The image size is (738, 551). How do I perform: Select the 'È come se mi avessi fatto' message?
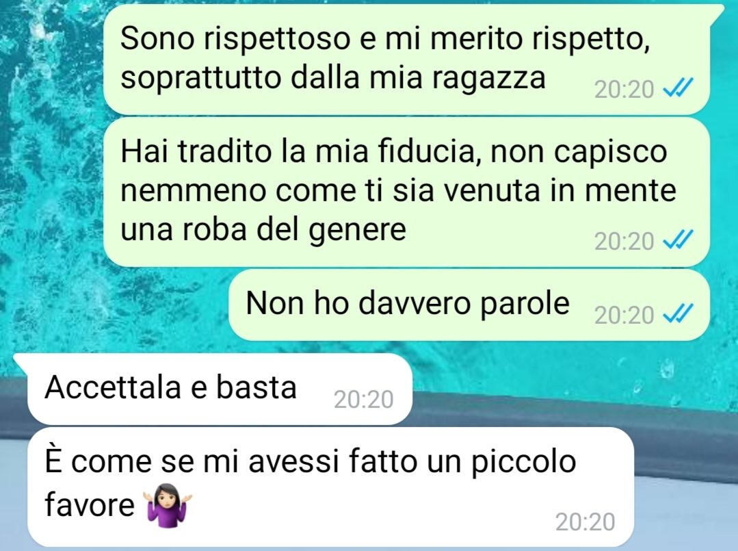pyautogui.click(x=330, y=487)
